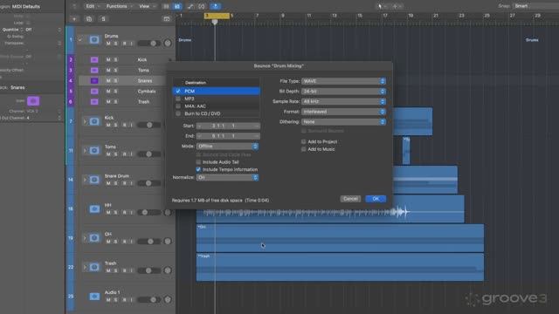Mute the Drums track

[x=108, y=44]
